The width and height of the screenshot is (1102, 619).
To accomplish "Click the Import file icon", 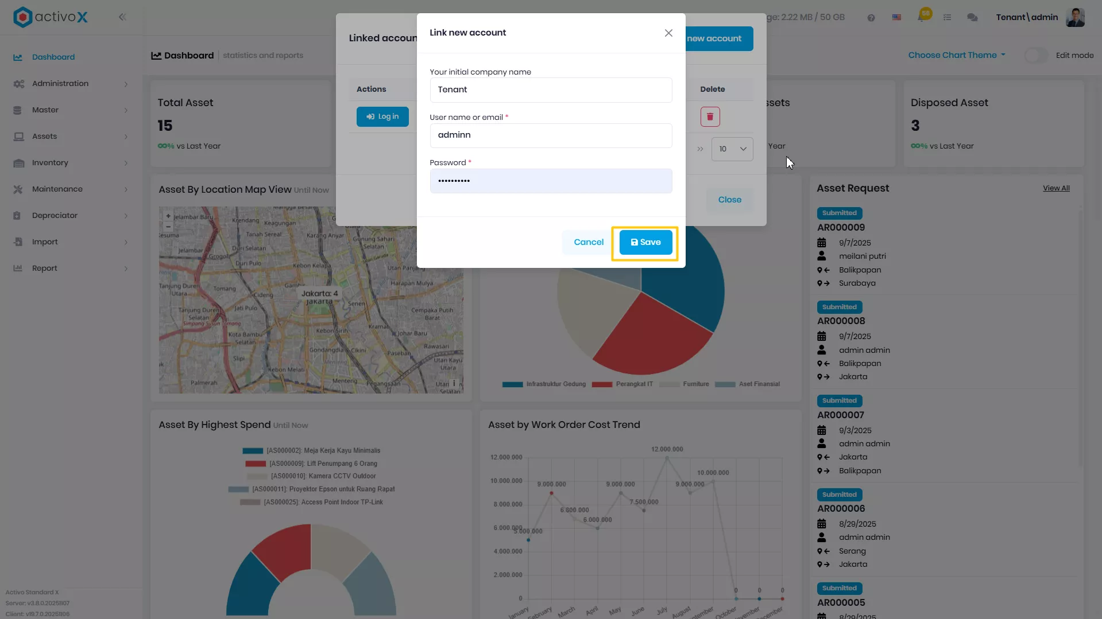I will point(18,242).
